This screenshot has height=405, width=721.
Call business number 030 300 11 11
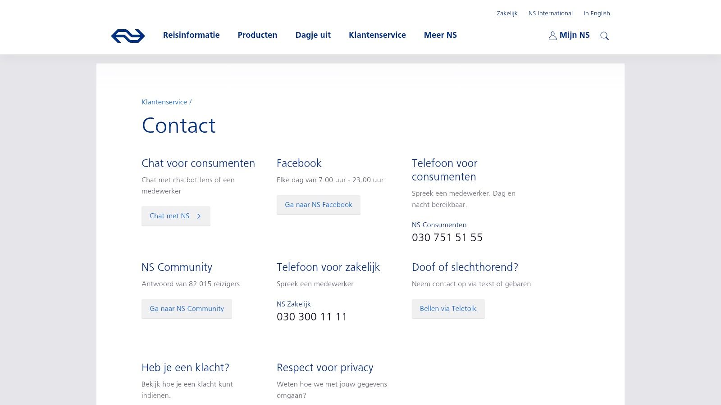(x=312, y=317)
